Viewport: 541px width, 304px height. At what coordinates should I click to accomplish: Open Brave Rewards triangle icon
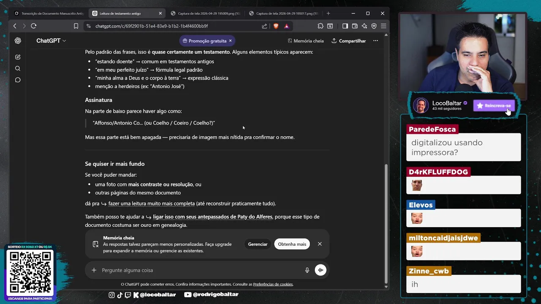pos(287,26)
